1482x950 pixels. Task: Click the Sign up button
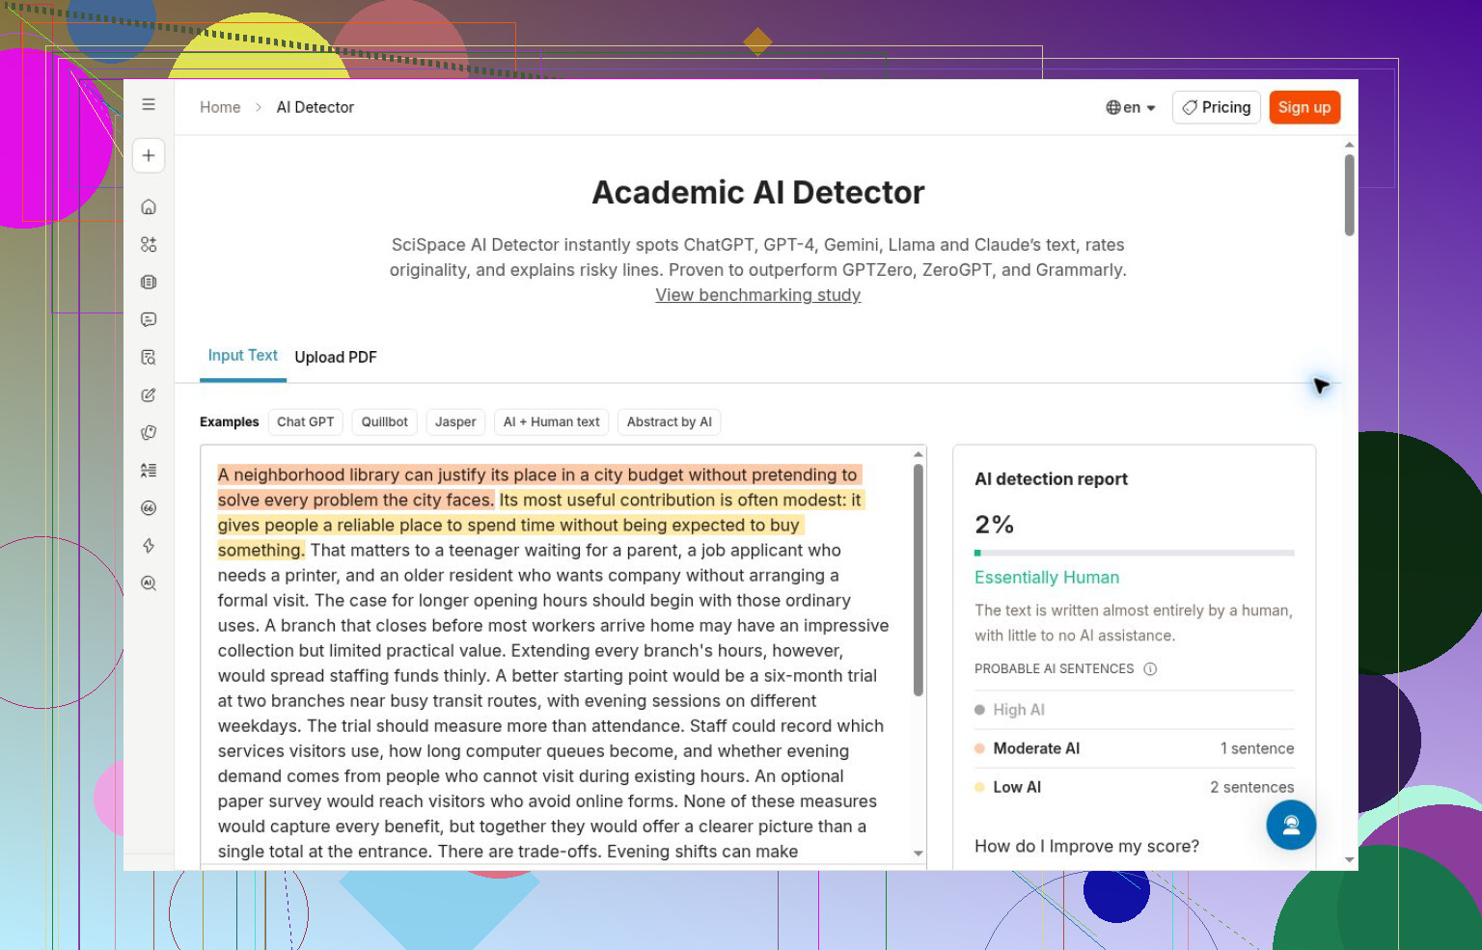pyautogui.click(x=1304, y=107)
